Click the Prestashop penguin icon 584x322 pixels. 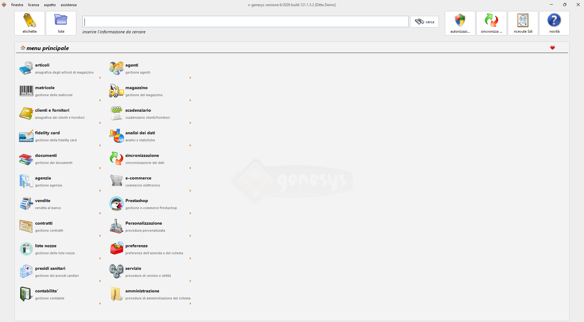tap(117, 204)
